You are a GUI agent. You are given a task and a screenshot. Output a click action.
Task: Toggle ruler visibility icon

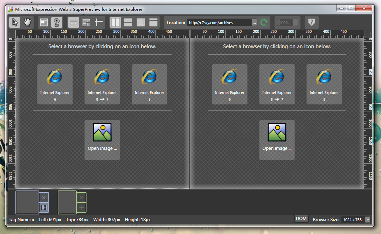coord(74,22)
